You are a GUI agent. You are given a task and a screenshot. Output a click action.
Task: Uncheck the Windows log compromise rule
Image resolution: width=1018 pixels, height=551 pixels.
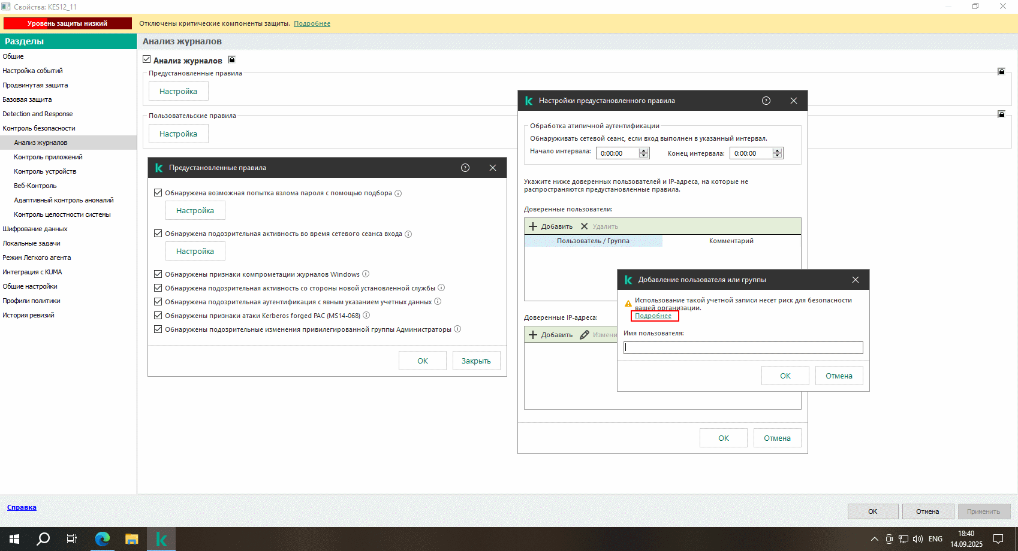(x=158, y=274)
